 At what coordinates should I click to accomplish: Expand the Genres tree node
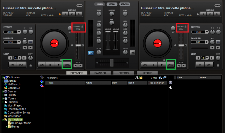[x=3, y=92]
